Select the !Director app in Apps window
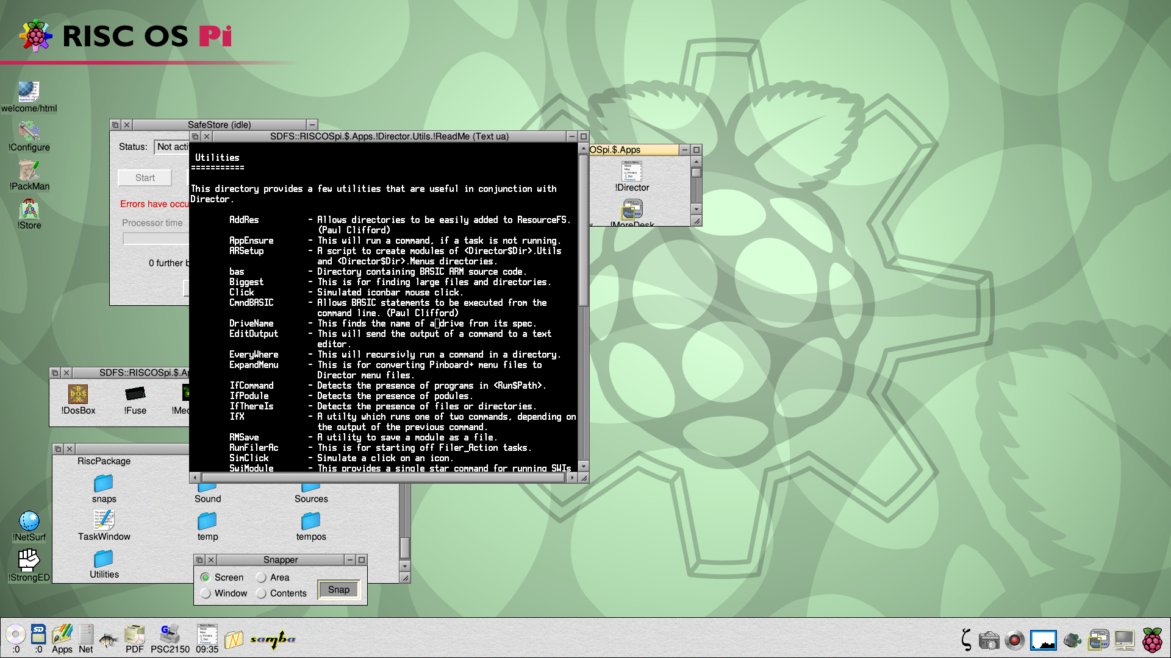This screenshot has height=658, width=1171. (632, 177)
